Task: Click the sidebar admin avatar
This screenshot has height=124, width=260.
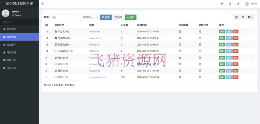Action: [x=6, y=13]
